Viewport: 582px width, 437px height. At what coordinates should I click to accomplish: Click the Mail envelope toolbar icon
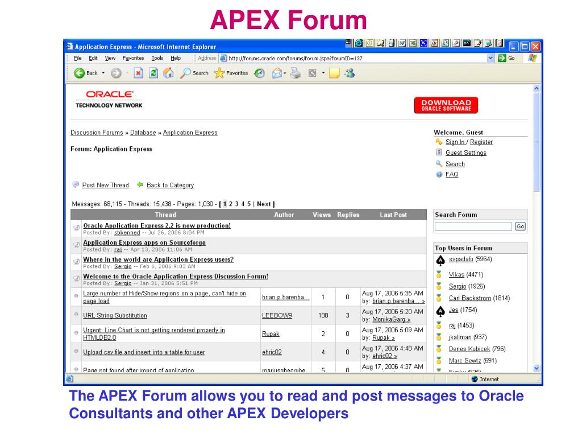pos(277,73)
